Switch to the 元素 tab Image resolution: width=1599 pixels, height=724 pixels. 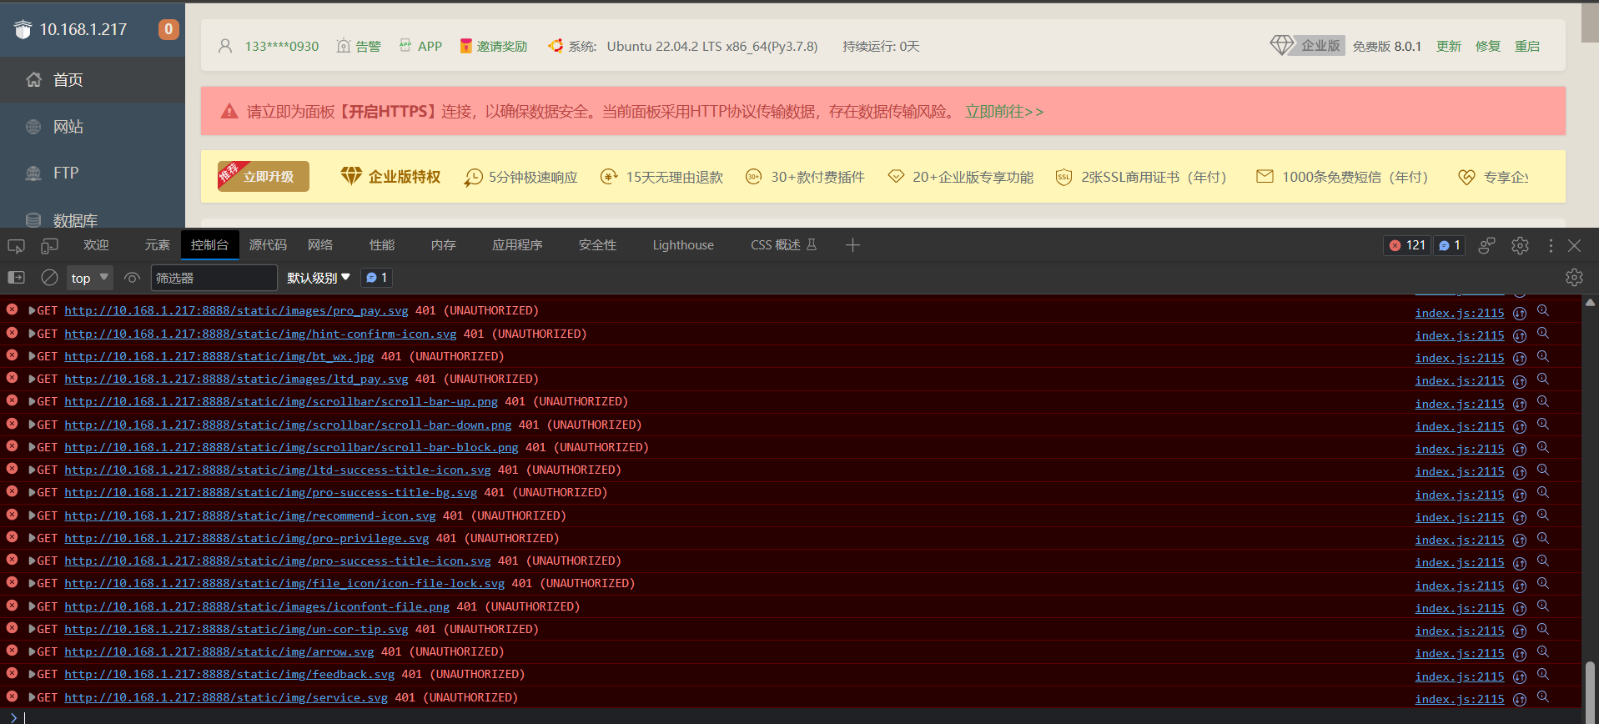point(157,245)
